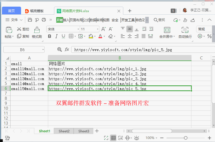
Task: Switch to Sheet3
Action: [84, 131]
